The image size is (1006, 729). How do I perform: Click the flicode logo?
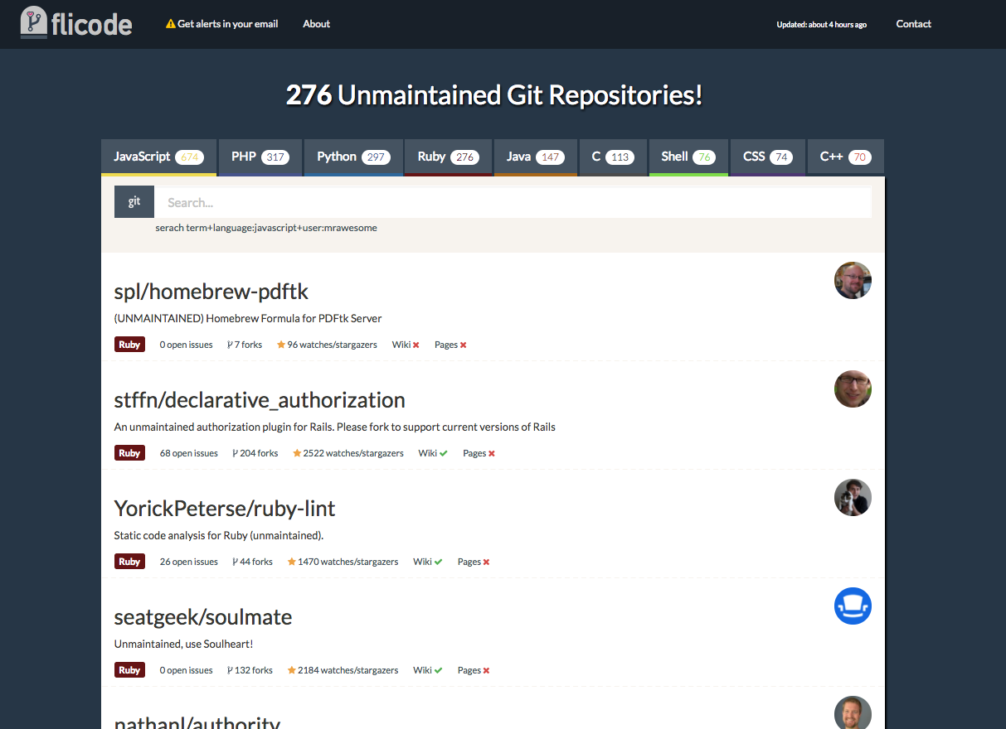click(x=76, y=22)
